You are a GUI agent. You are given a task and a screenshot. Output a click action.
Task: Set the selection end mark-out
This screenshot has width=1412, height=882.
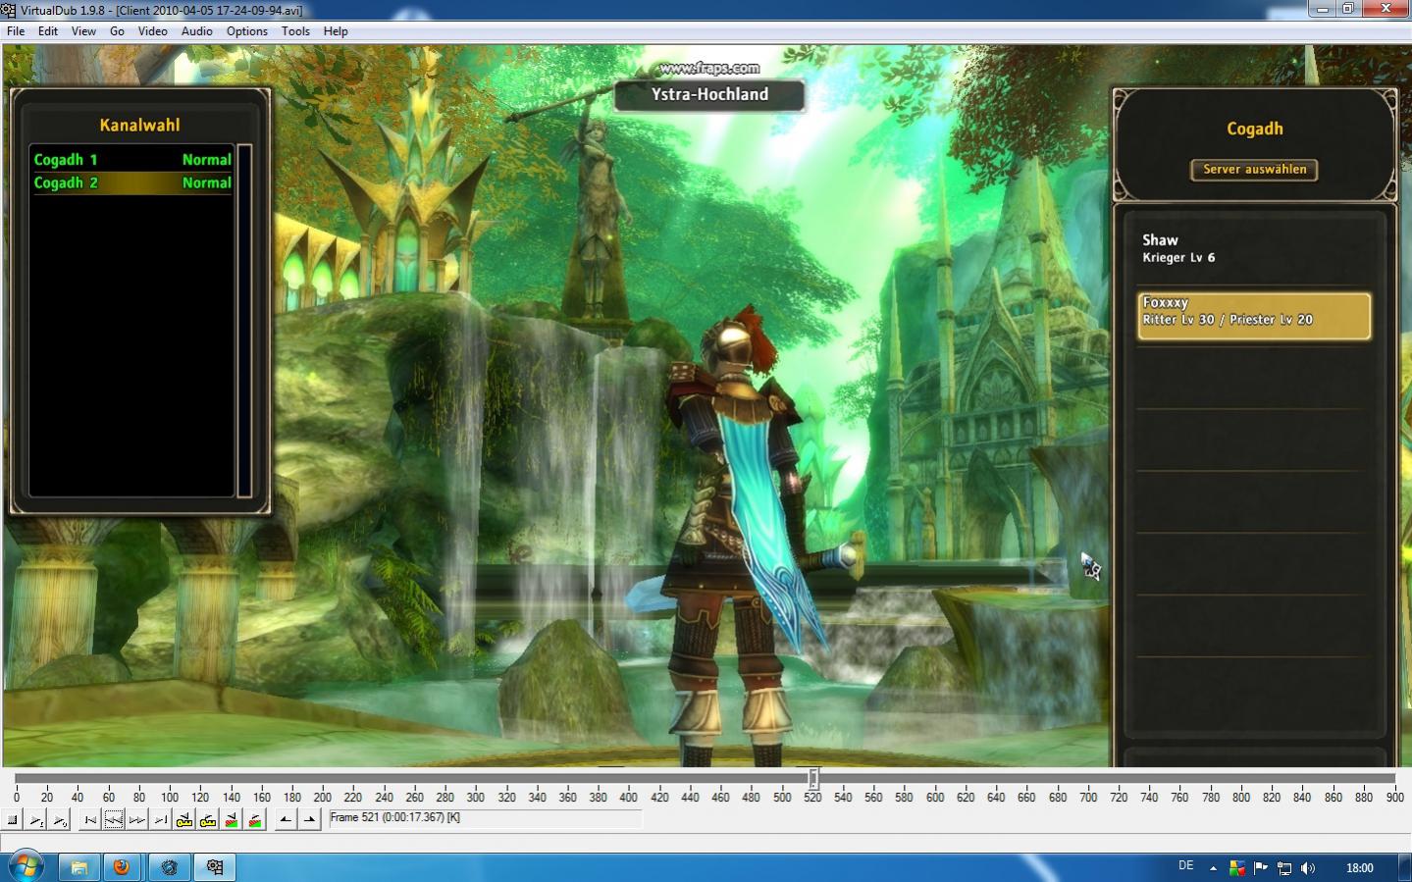click(x=309, y=819)
